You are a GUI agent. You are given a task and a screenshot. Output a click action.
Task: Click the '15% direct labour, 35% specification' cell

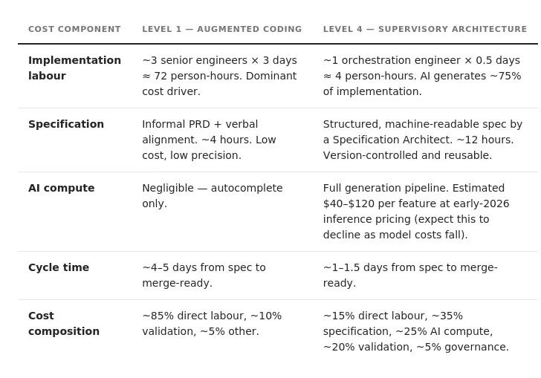[415, 331]
